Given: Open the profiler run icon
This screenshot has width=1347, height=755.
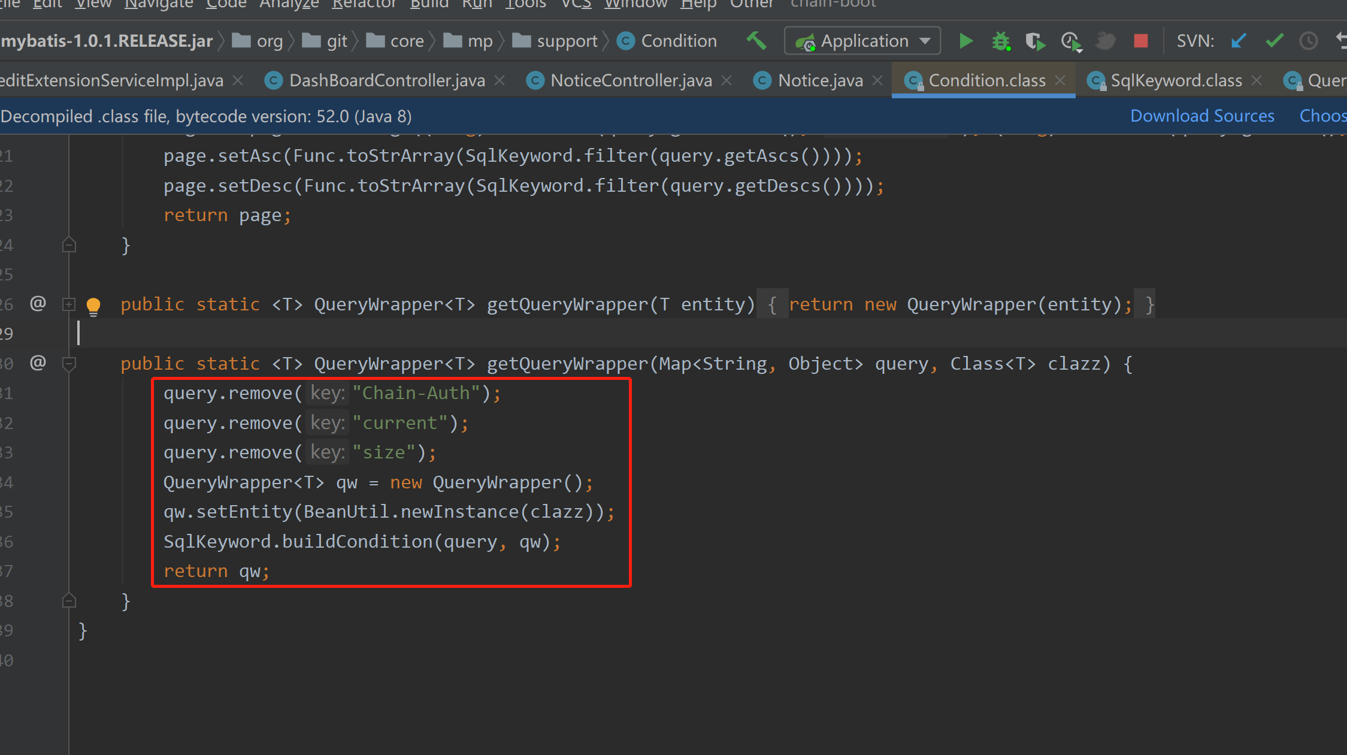Looking at the screenshot, I should pos(1071,41).
